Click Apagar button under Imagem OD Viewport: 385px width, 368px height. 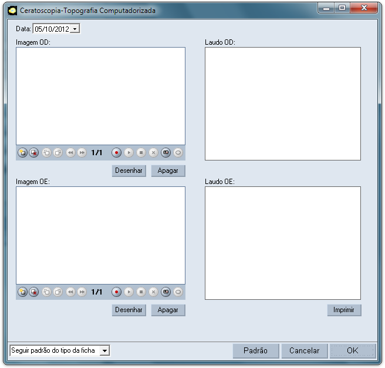pyautogui.click(x=168, y=170)
